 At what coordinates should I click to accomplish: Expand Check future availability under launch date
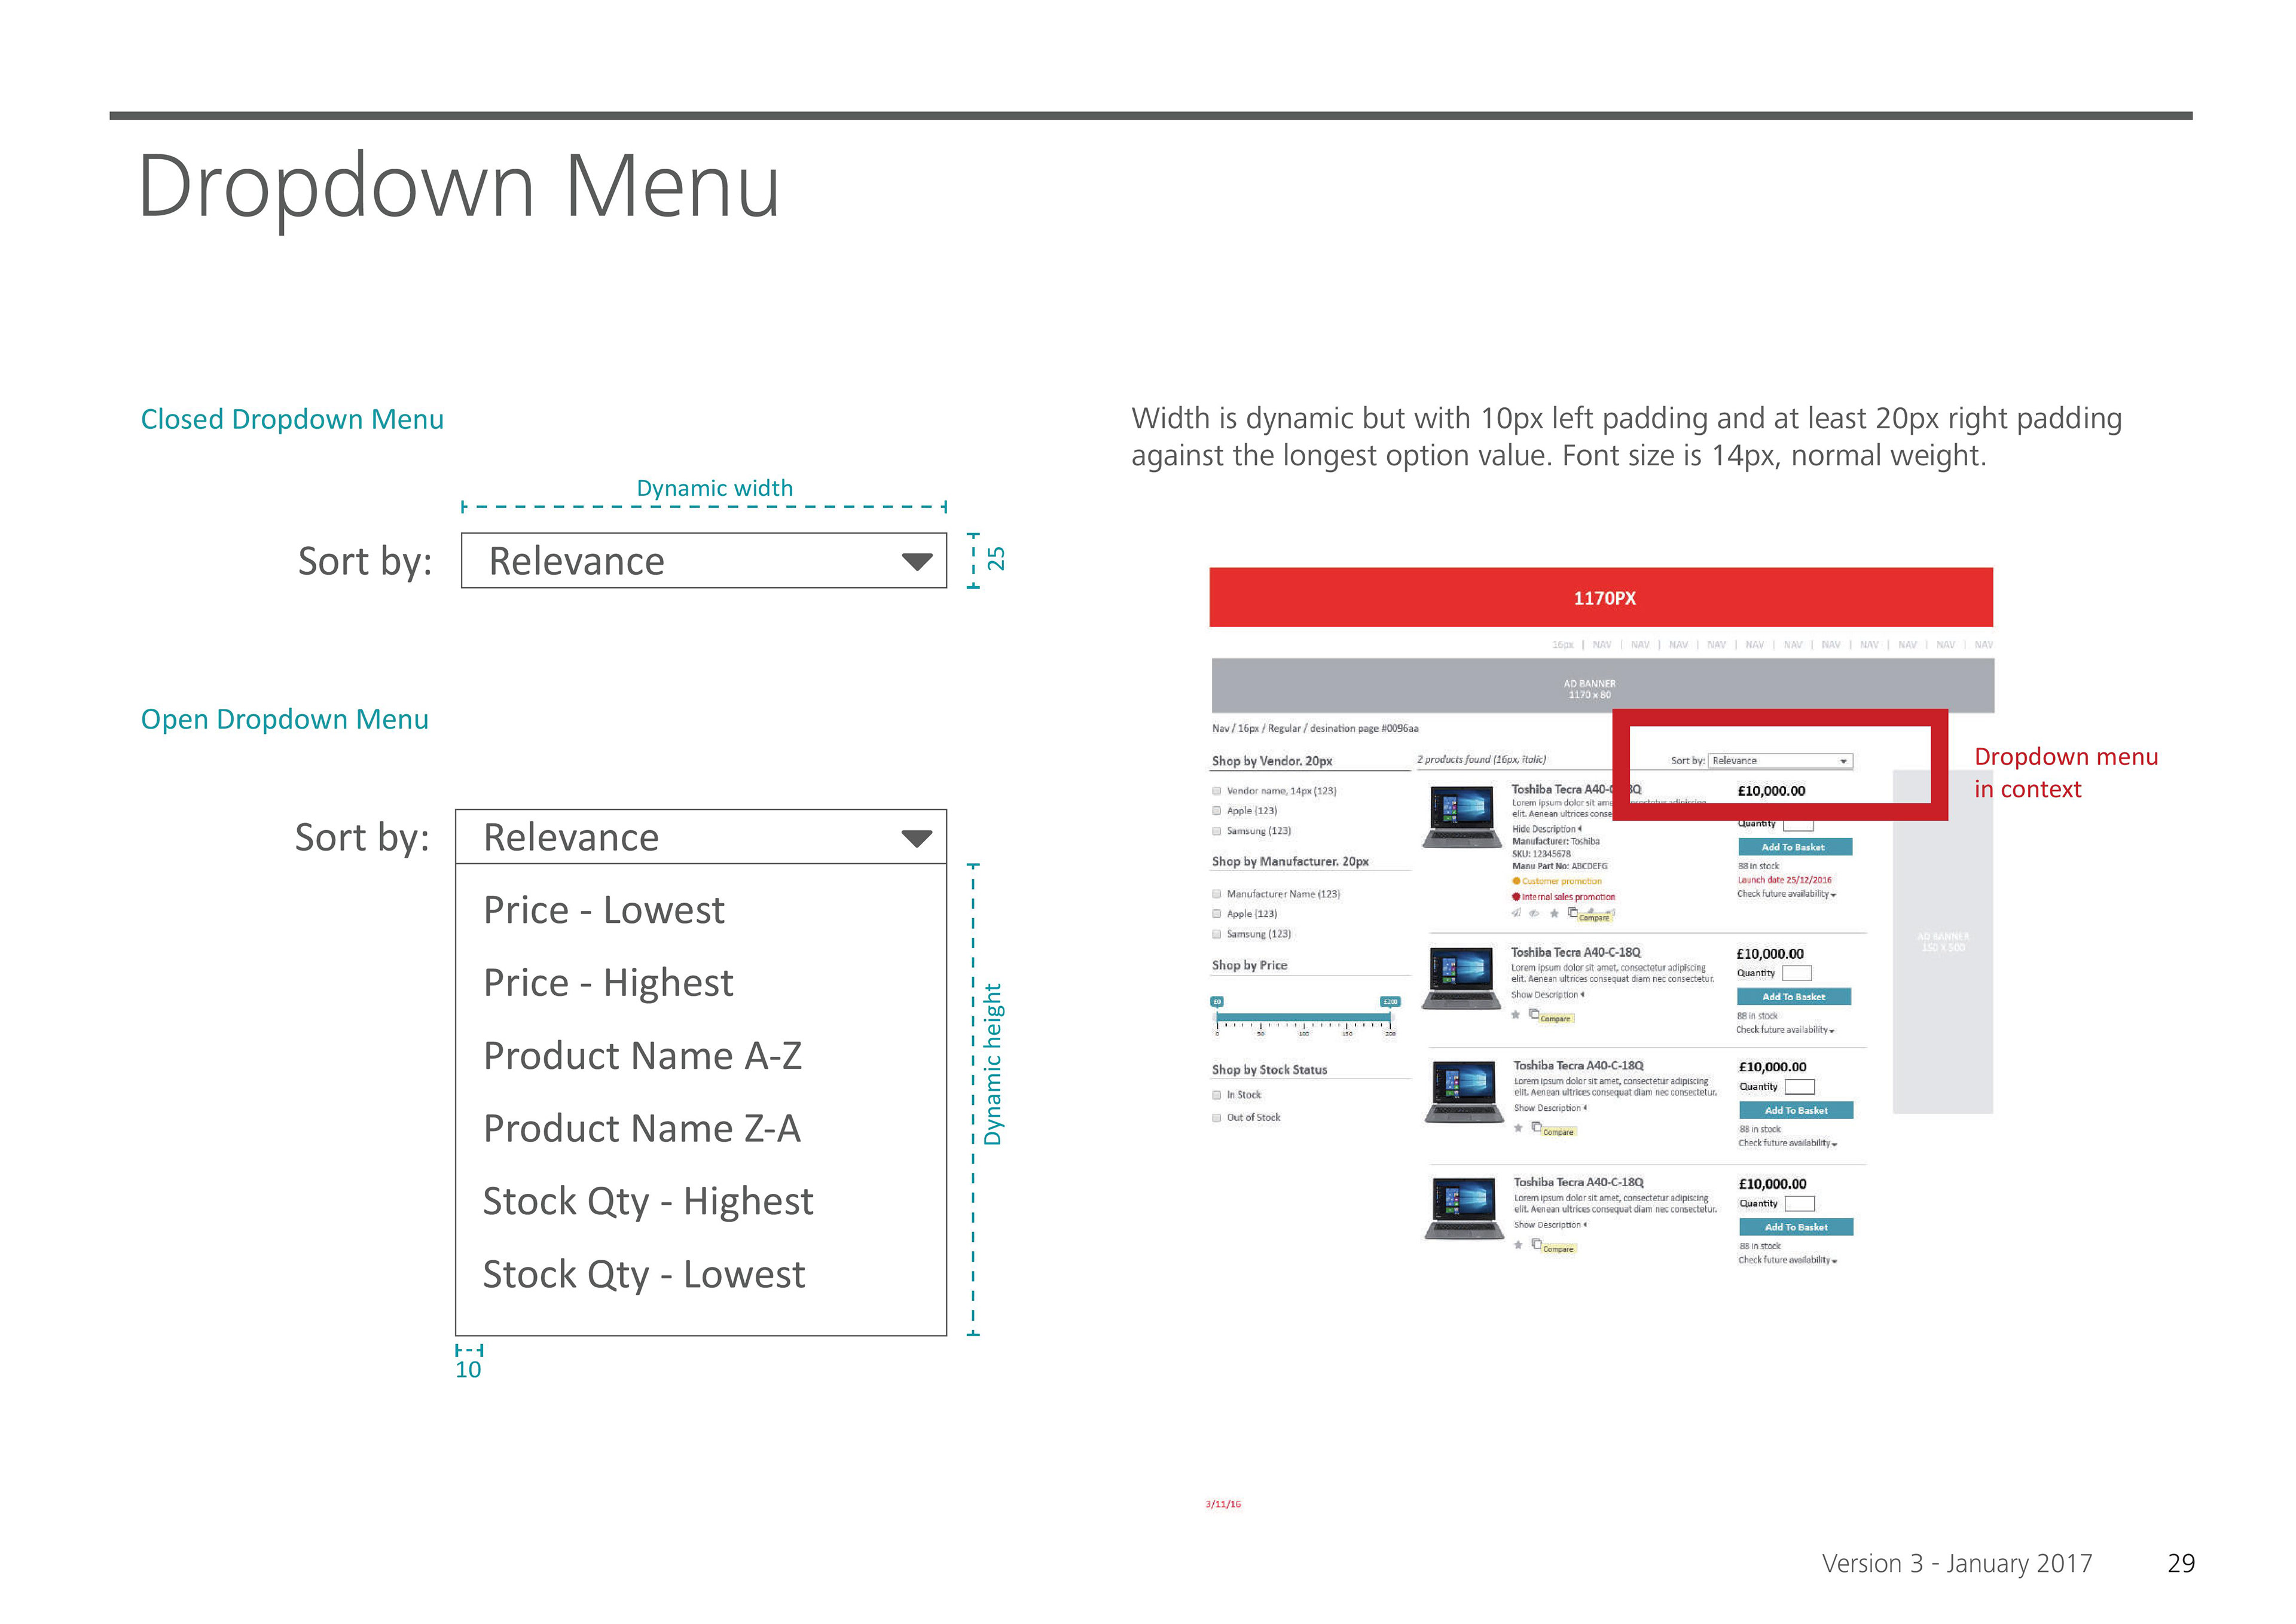[1786, 894]
